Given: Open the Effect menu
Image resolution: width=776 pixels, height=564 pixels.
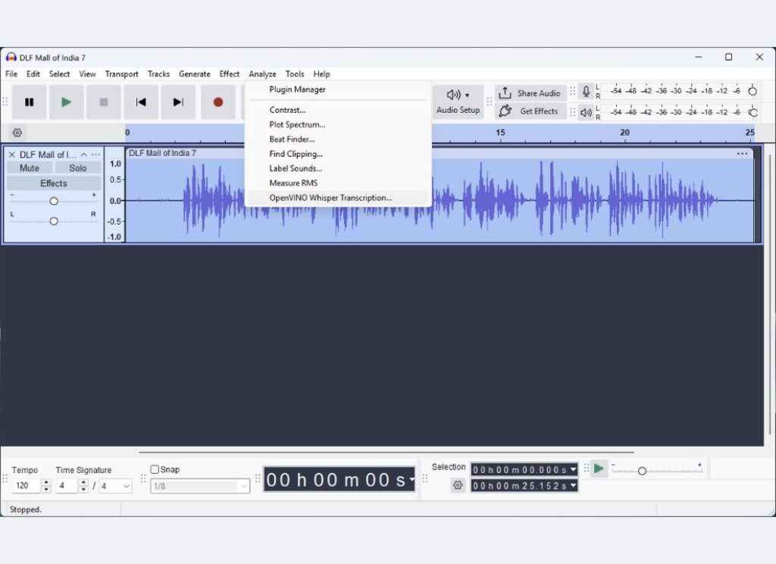Looking at the screenshot, I should [229, 74].
